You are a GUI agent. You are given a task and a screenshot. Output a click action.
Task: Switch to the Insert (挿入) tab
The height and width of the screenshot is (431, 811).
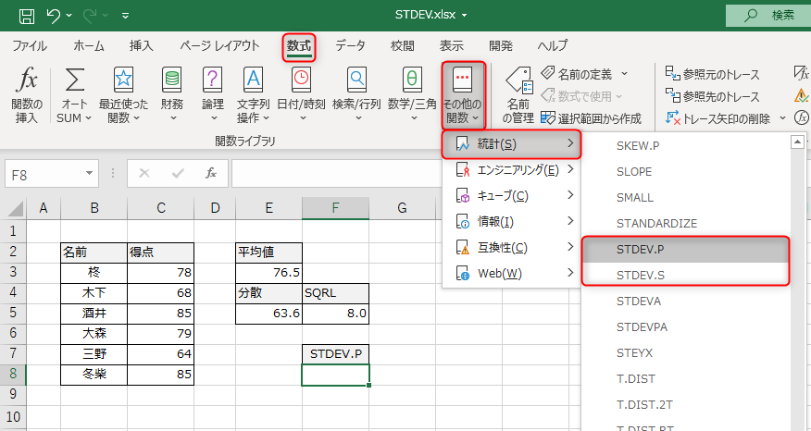141,45
